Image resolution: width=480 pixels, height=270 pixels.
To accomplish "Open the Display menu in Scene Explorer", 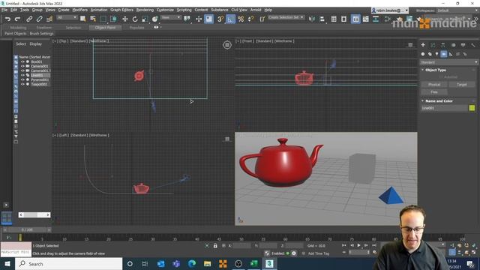I will point(35,43).
